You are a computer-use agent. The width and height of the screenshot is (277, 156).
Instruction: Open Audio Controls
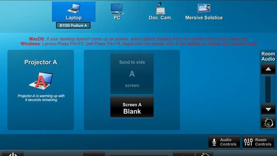click(224, 142)
